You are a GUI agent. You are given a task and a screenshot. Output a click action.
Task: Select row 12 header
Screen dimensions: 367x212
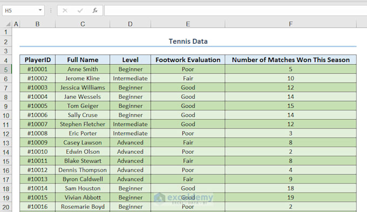tap(6, 134)
